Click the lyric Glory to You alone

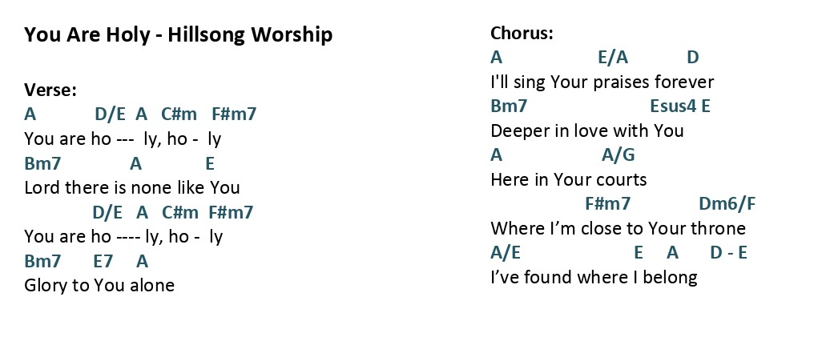click(99, 286)
